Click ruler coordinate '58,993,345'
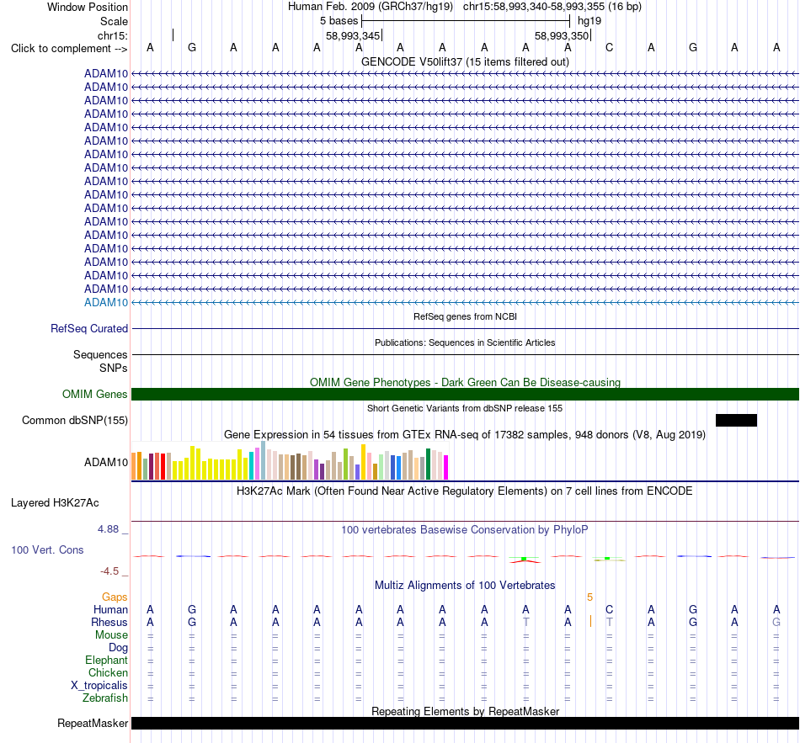Screen dimensions: 800x743 pos(353,35)
